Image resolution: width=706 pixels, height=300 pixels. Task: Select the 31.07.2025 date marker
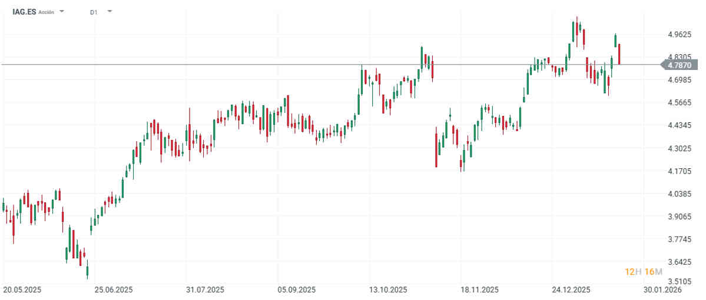205,290
